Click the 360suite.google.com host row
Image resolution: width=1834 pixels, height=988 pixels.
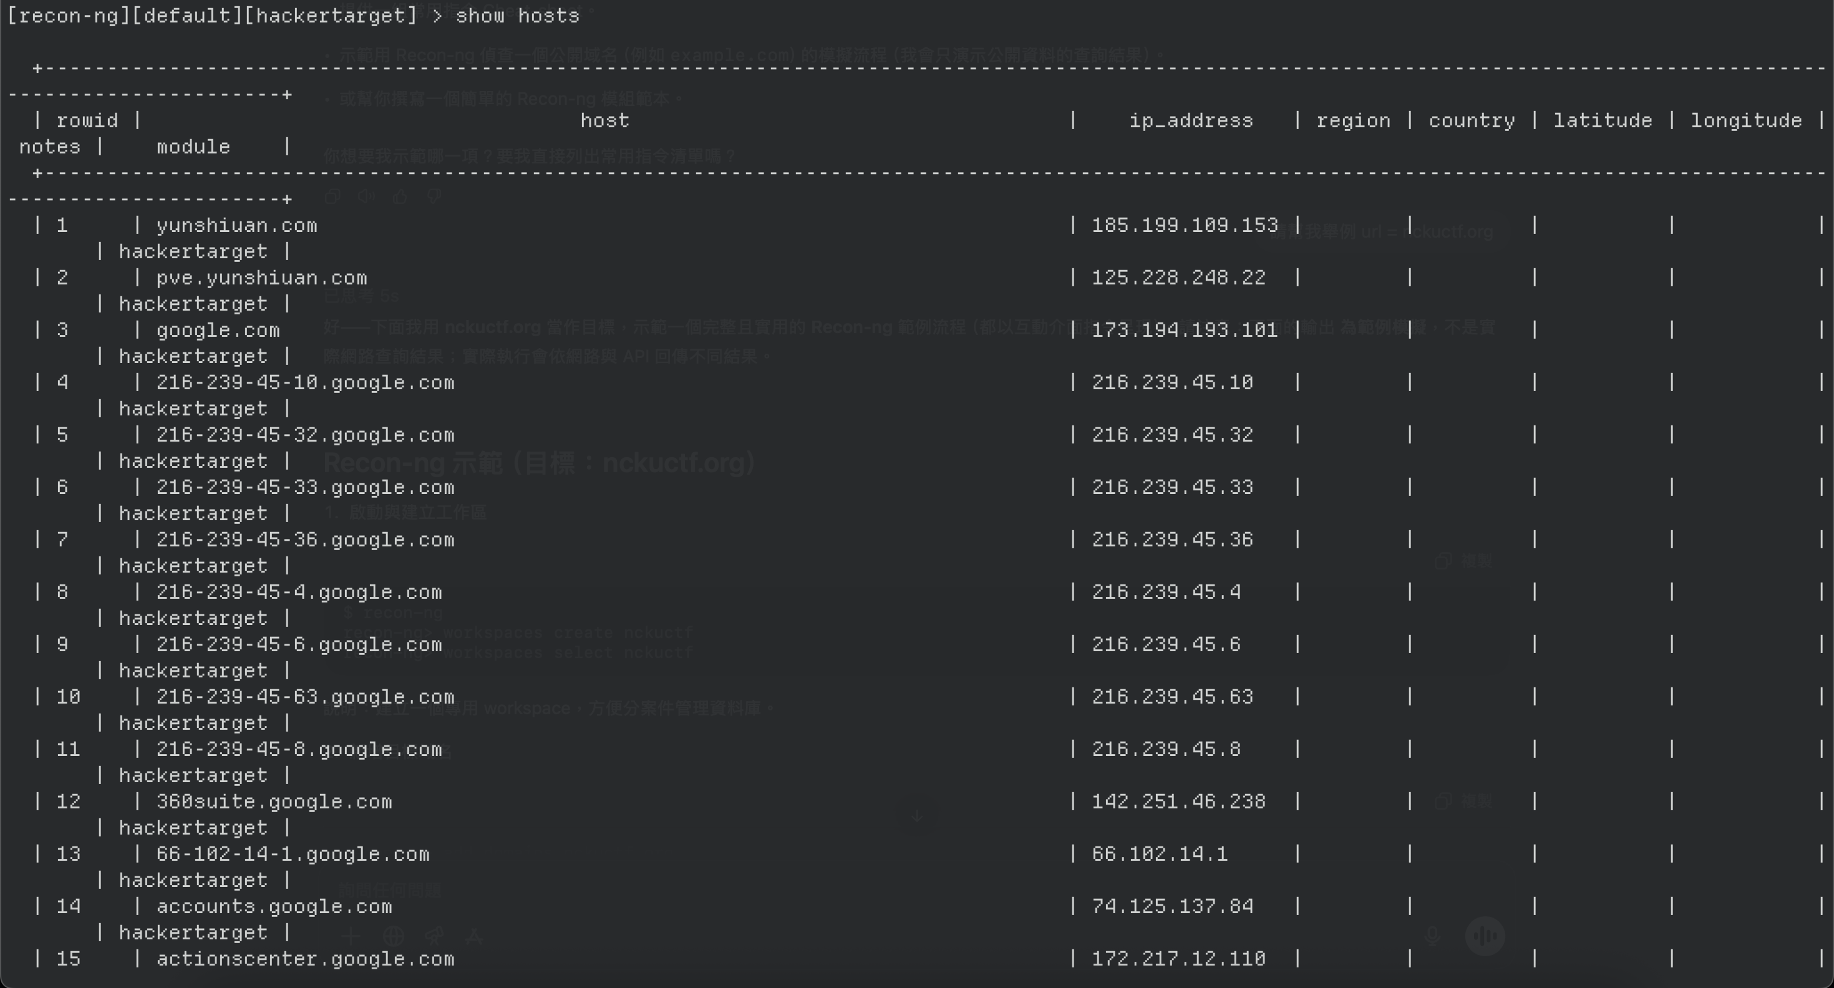(x=274, y=802)
